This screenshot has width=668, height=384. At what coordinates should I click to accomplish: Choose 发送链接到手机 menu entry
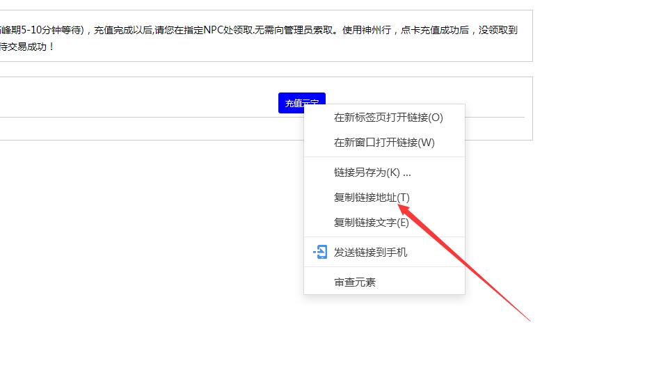click(370, 253)
